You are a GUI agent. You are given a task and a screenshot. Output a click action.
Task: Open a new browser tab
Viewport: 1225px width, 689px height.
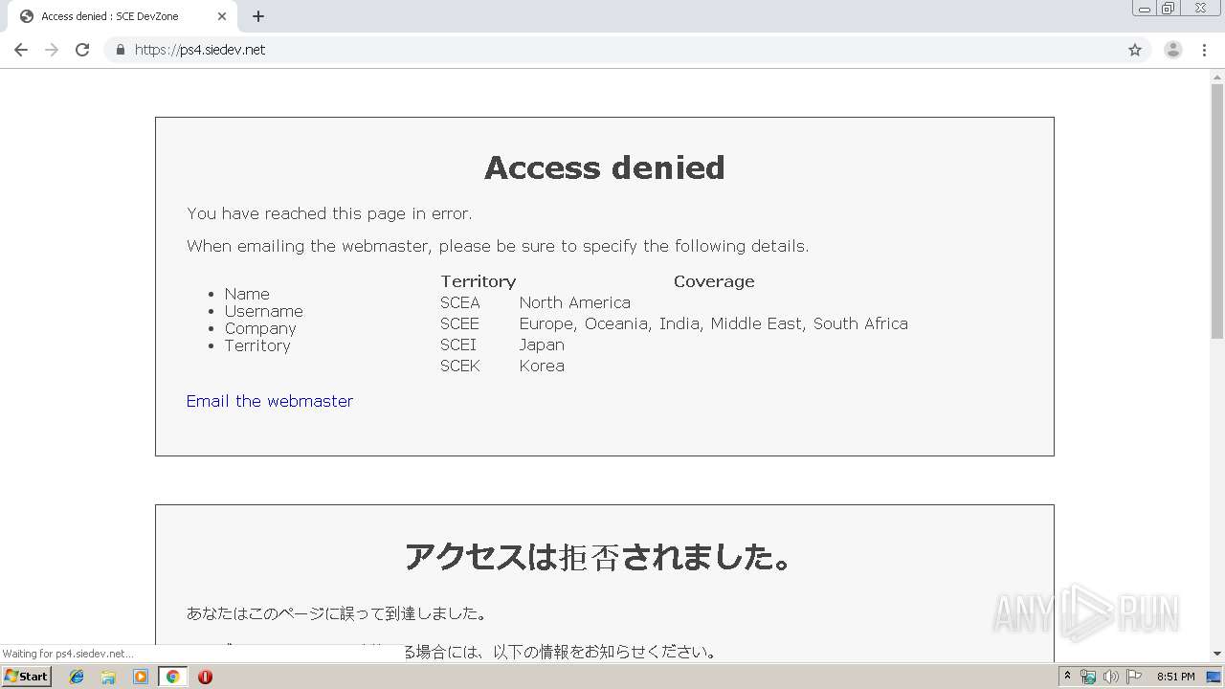point(258,16)
